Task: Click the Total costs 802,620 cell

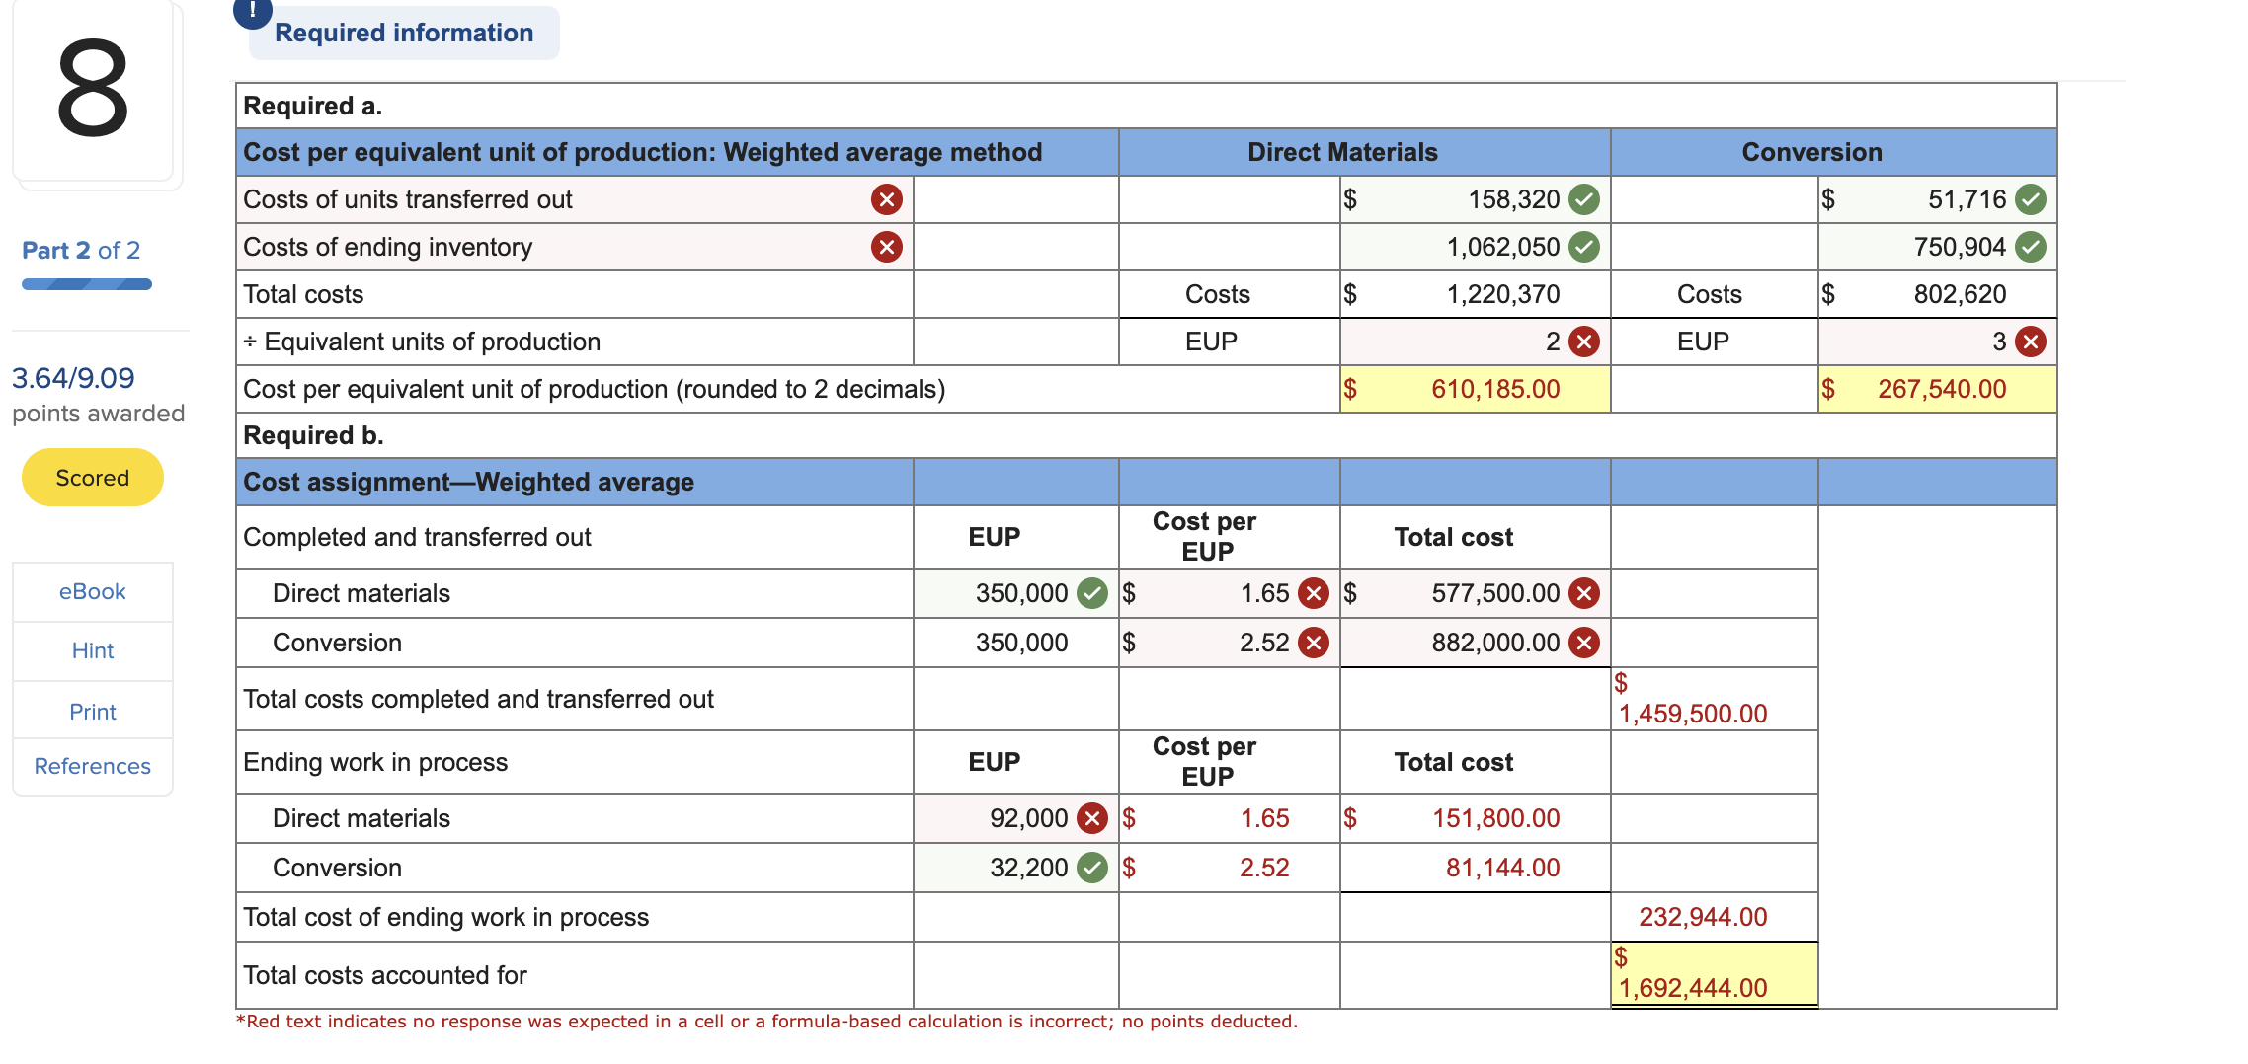Action: tap(1937, 294)
